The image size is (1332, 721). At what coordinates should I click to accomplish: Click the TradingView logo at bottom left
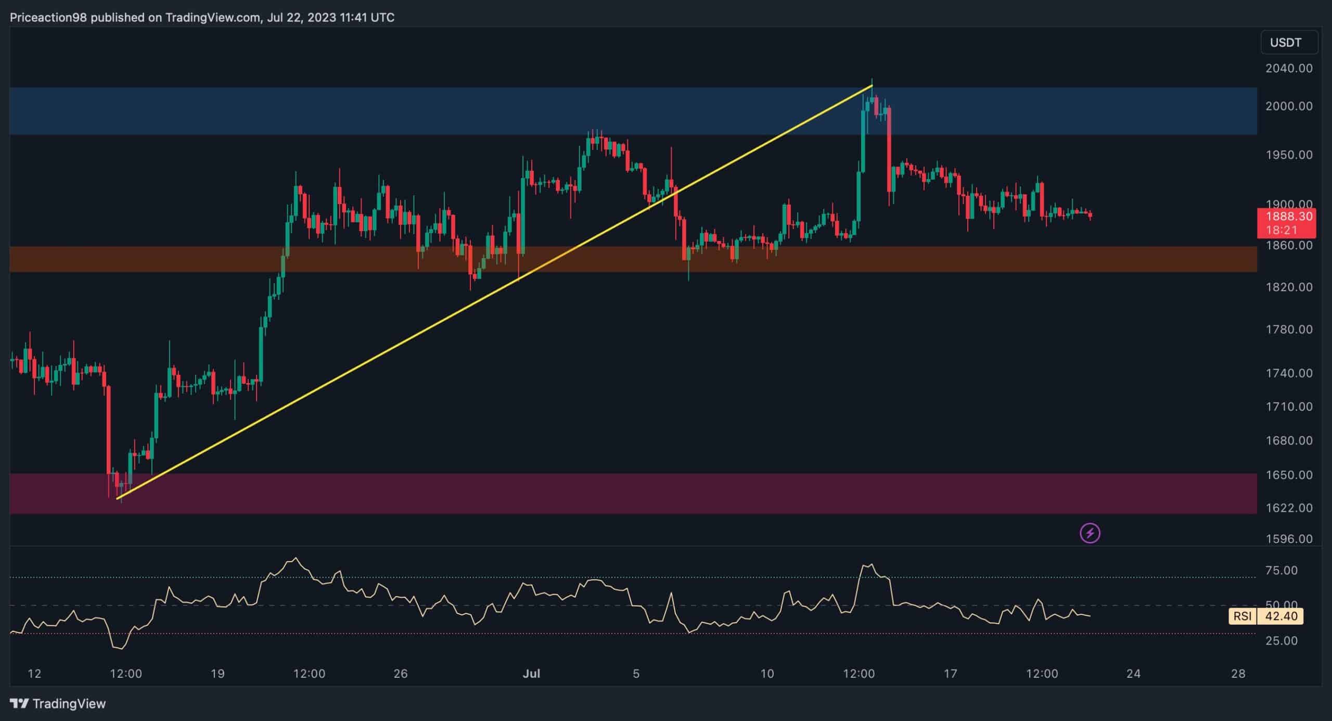[58, 704]
